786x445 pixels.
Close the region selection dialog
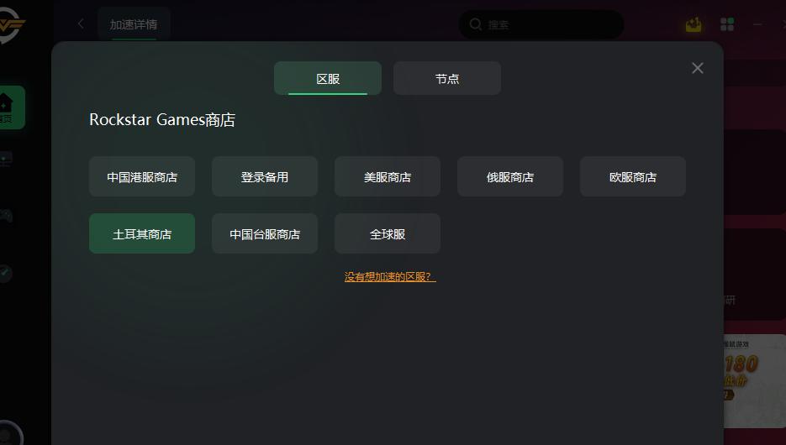[x=697, y=68]
